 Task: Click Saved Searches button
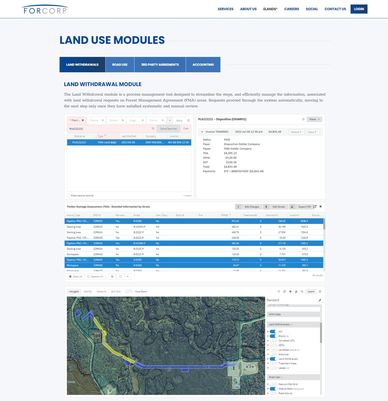168,129
